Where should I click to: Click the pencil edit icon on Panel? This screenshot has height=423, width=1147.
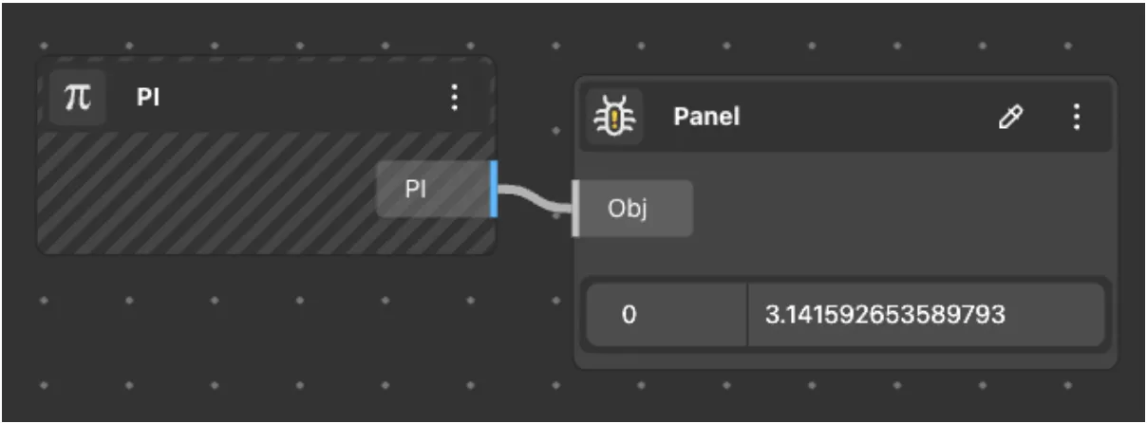pyautogui.click(x=1012, y=117)
